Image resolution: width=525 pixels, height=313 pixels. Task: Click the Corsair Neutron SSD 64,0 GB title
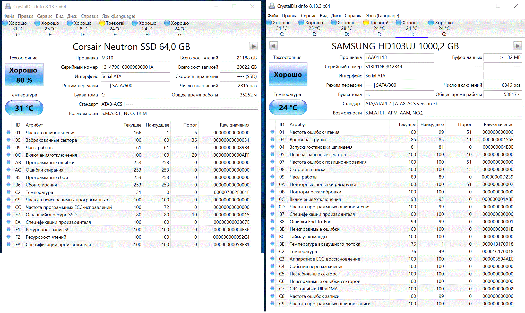click(x=131, y=47)
